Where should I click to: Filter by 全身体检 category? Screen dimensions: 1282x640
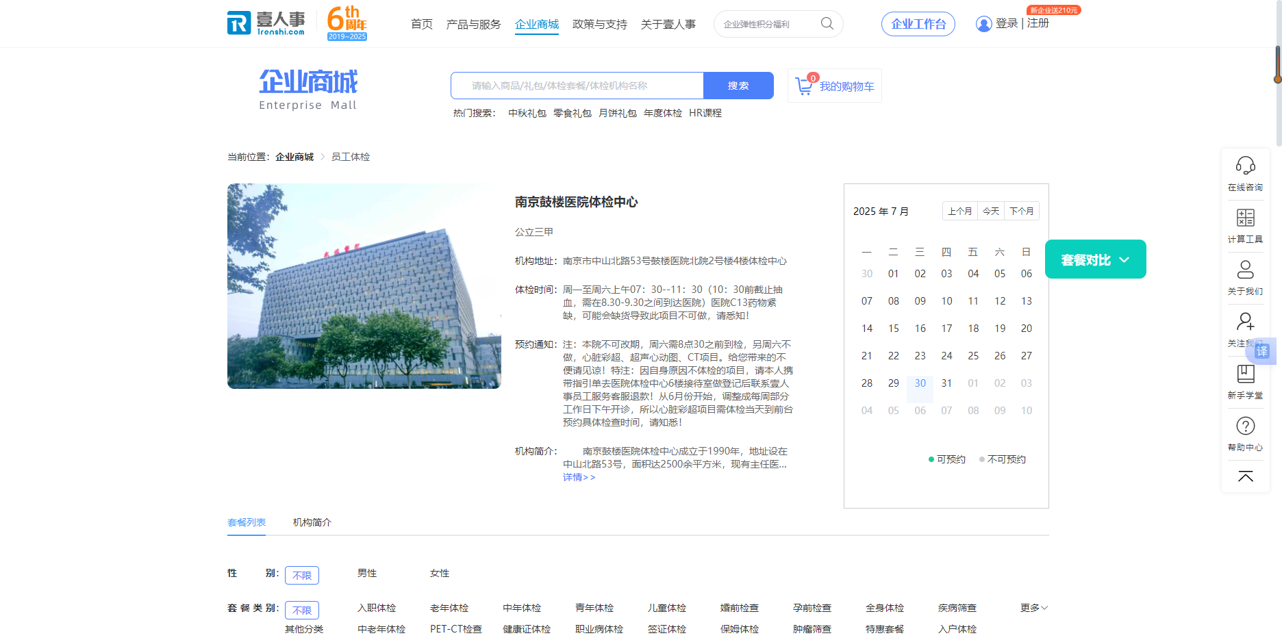point(885,608)
